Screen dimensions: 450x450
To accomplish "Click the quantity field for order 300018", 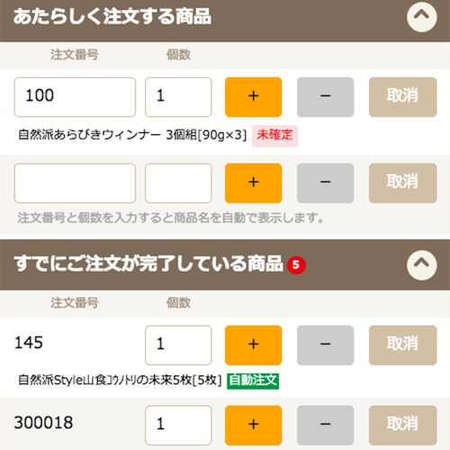I will [x=178, y=425].
